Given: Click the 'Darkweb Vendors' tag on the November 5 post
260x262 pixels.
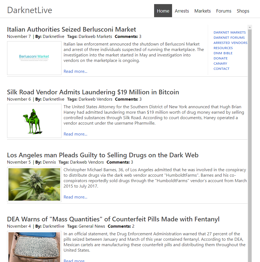Looking at the screenshot, I should click(87, 162).
